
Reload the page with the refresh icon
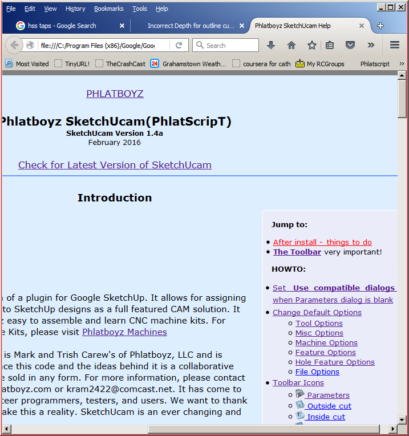pos(179,45)
